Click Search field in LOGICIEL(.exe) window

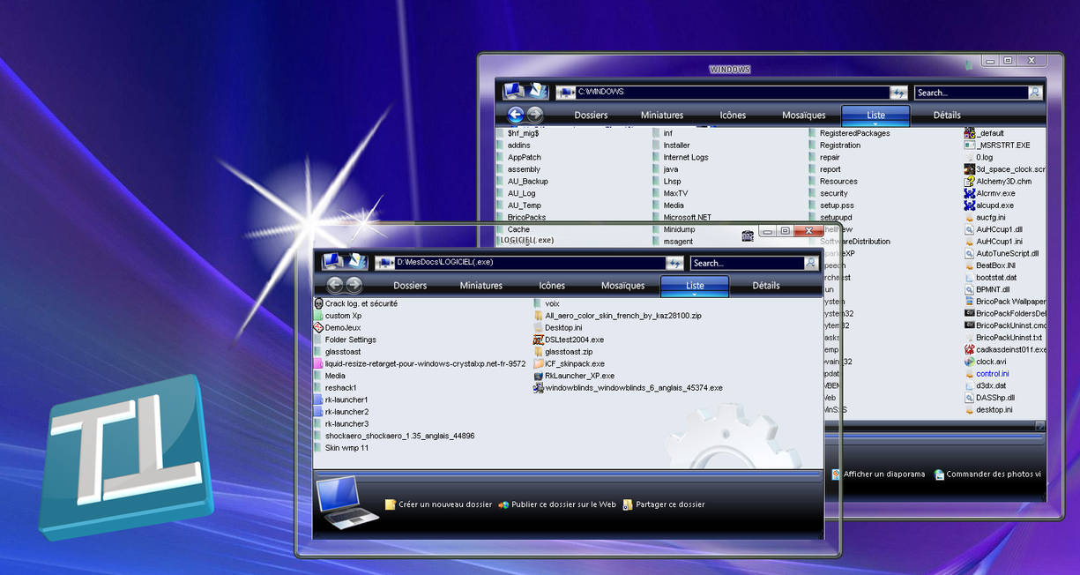pyautogui.click(x=748, y=263)
